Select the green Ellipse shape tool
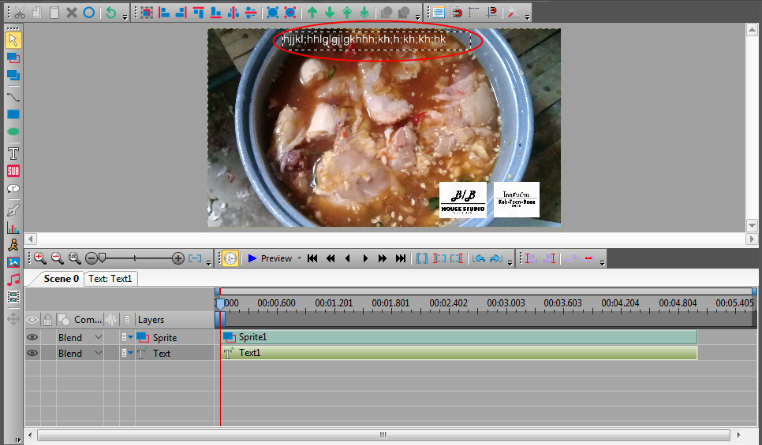The width and height of the screenshot is (762, 445). 13,132
